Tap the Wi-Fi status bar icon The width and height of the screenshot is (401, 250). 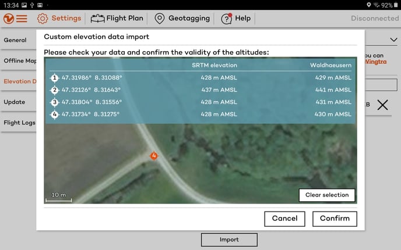[376, 5]
